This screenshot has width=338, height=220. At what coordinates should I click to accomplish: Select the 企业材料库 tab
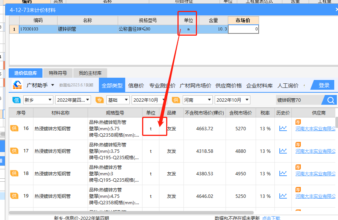(259, 86)
